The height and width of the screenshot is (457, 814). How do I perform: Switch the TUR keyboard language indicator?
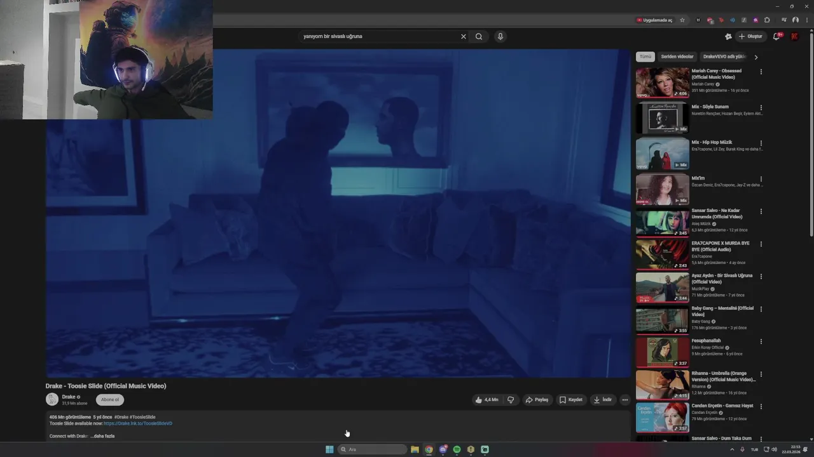754,449
